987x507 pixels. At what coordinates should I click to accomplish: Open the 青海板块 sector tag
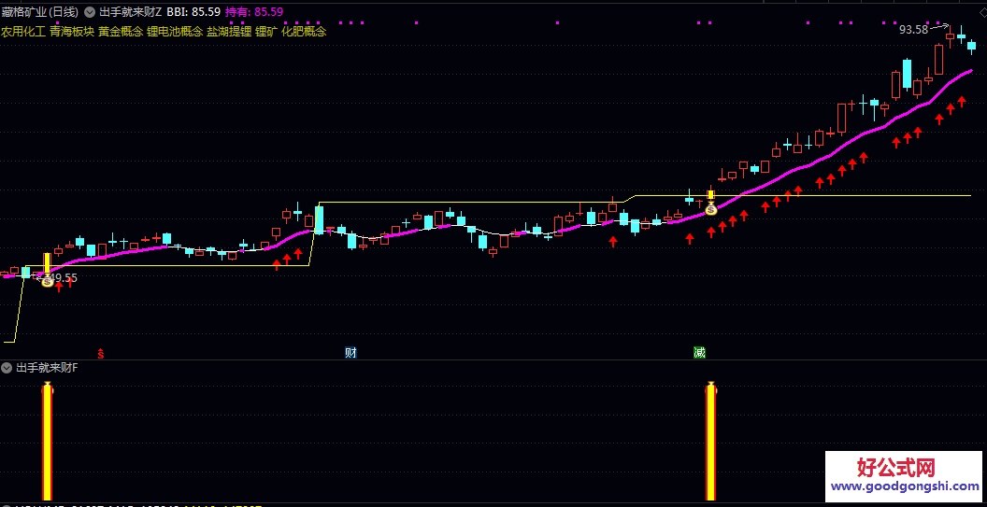(72, 32)
